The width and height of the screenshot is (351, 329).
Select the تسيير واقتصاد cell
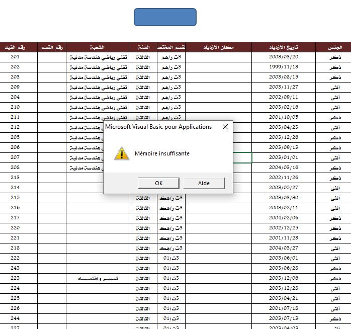[98, 278]
